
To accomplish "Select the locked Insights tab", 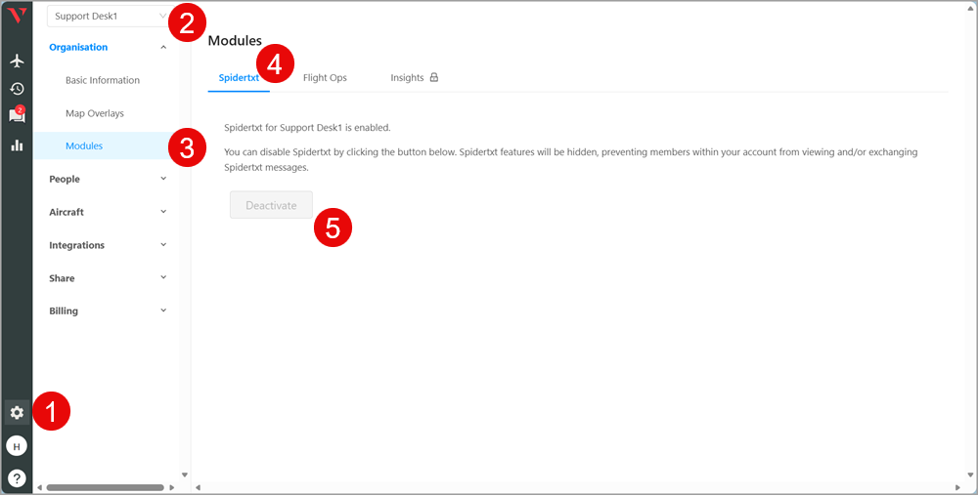I will 414,77.
